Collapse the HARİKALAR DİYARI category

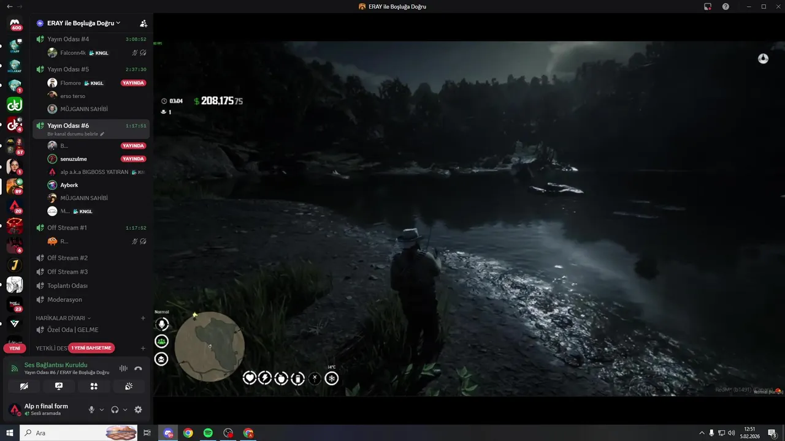[63, 318]
